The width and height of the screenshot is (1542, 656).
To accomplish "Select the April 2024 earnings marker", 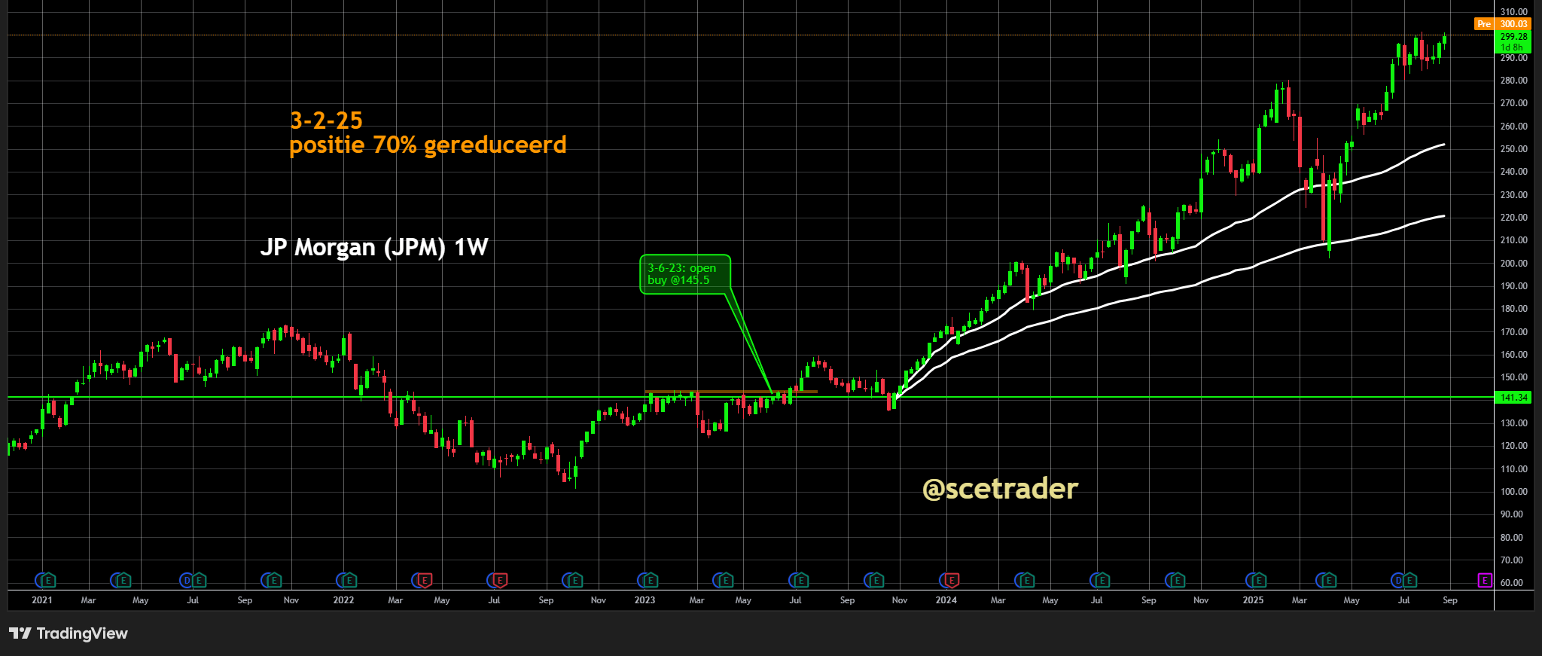I will pos(1027,580).
